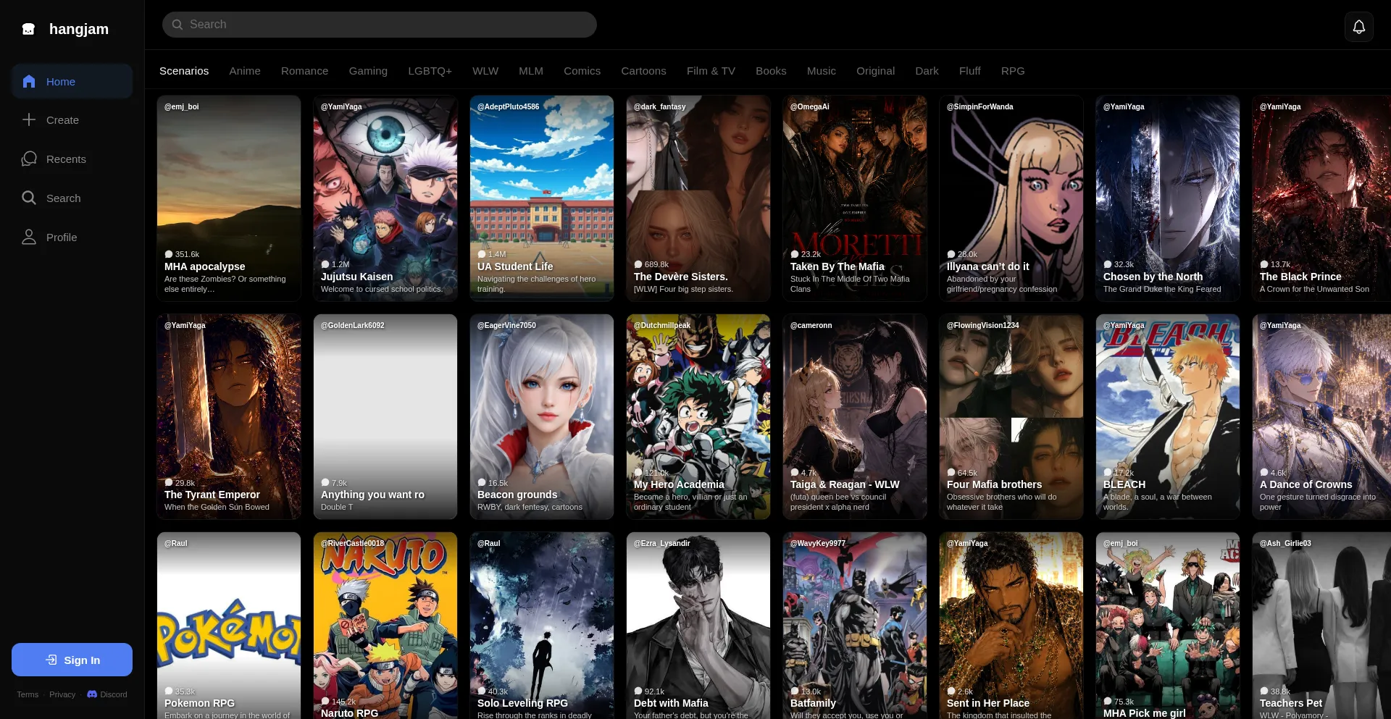Switch to the Anime tab

(x=245, y=71)
